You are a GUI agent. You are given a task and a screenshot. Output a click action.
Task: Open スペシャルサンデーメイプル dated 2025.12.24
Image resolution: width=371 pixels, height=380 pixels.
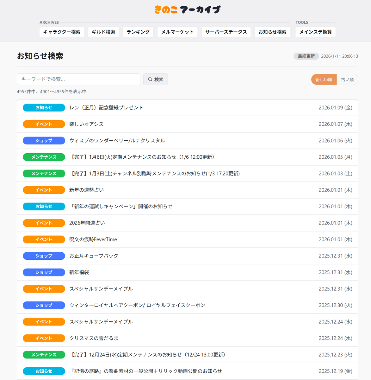click(x=188, y=322)
